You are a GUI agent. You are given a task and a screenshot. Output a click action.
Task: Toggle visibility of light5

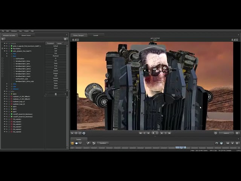(5, 112)
